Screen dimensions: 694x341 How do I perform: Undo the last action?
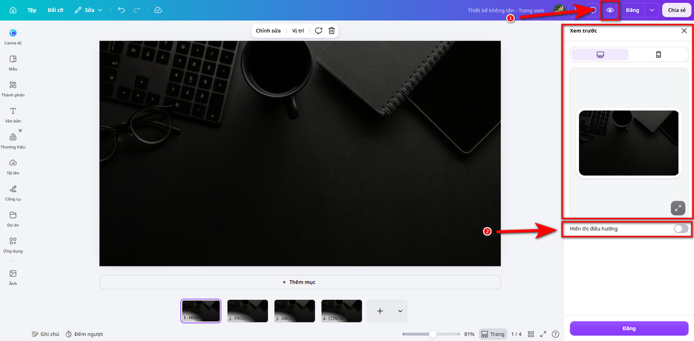tap(121, 10)
